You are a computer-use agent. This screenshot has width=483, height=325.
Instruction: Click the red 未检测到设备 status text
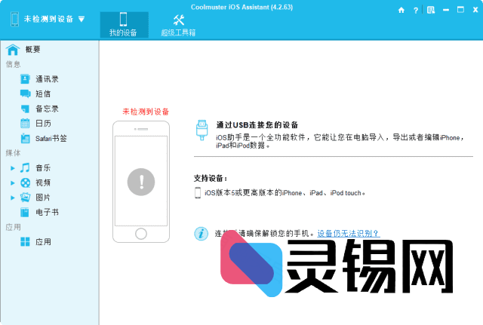[146, 112]
